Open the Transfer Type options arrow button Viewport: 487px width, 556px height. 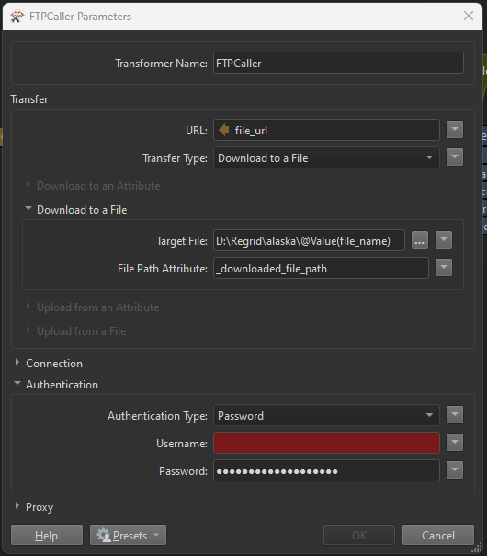click(455, 157)
